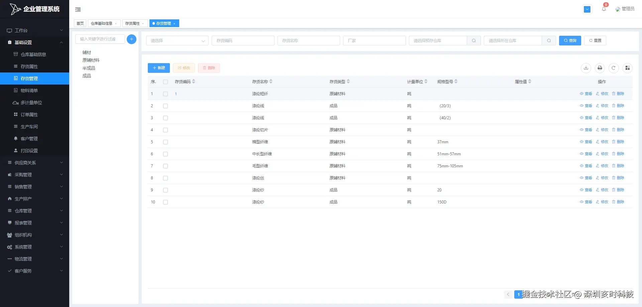Expand the 生产排产 sidebar menu
This screenshot has height=307, width=642.
(34, 199)
